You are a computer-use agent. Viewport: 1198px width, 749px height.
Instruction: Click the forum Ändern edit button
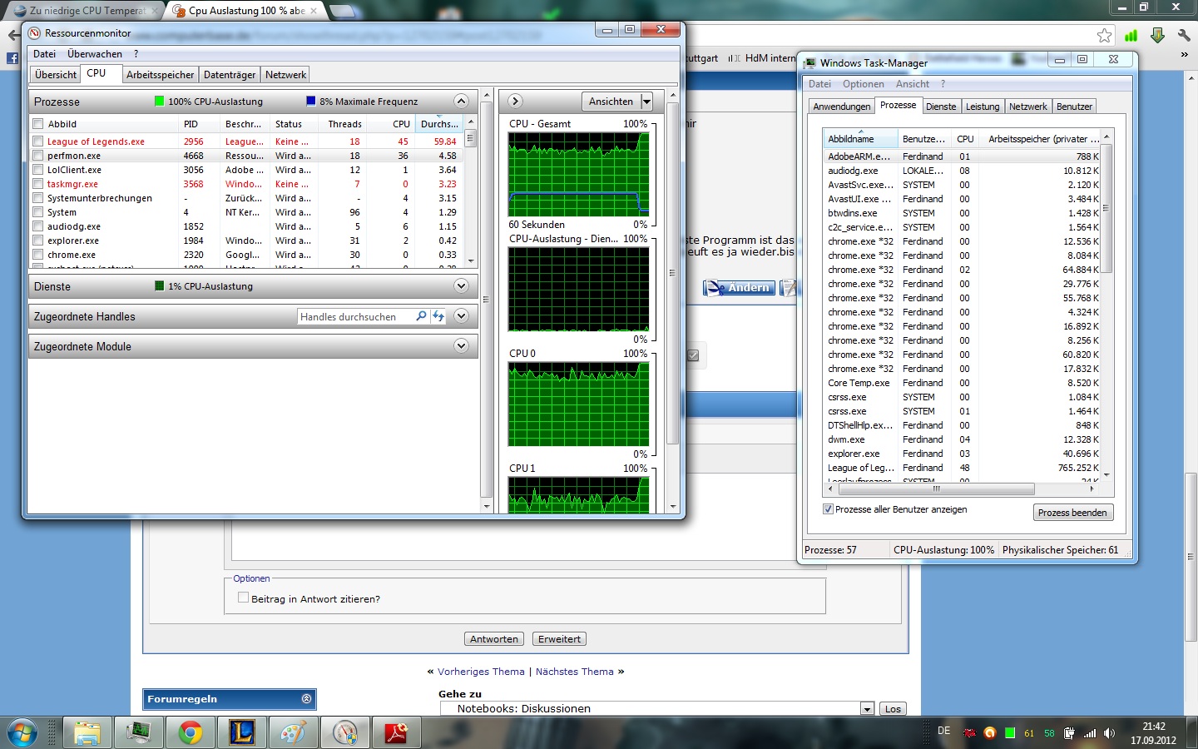point(740,288)
